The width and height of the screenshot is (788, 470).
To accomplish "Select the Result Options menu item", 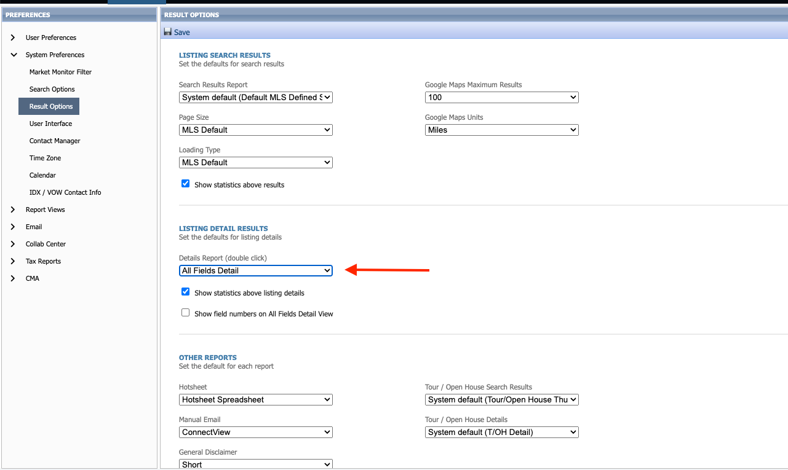I will [x=49, y=106].
